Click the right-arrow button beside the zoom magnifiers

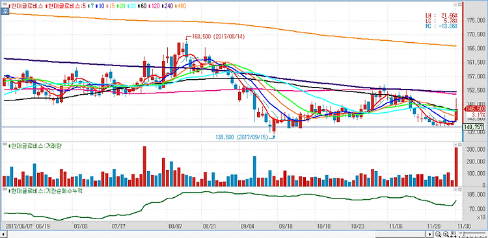[429, 234]
